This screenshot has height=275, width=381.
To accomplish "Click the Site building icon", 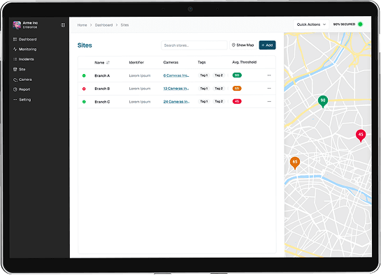I will [15, 69].
